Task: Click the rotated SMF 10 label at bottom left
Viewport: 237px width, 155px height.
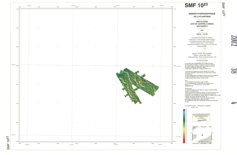Action: 7,143
